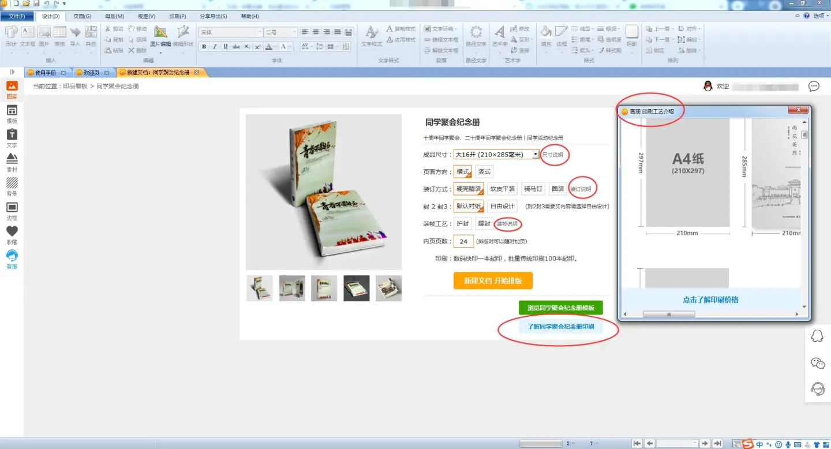Open the 二号 font size dropdown
The height and width of the screenshot is (449, 831).
(294, 32)
